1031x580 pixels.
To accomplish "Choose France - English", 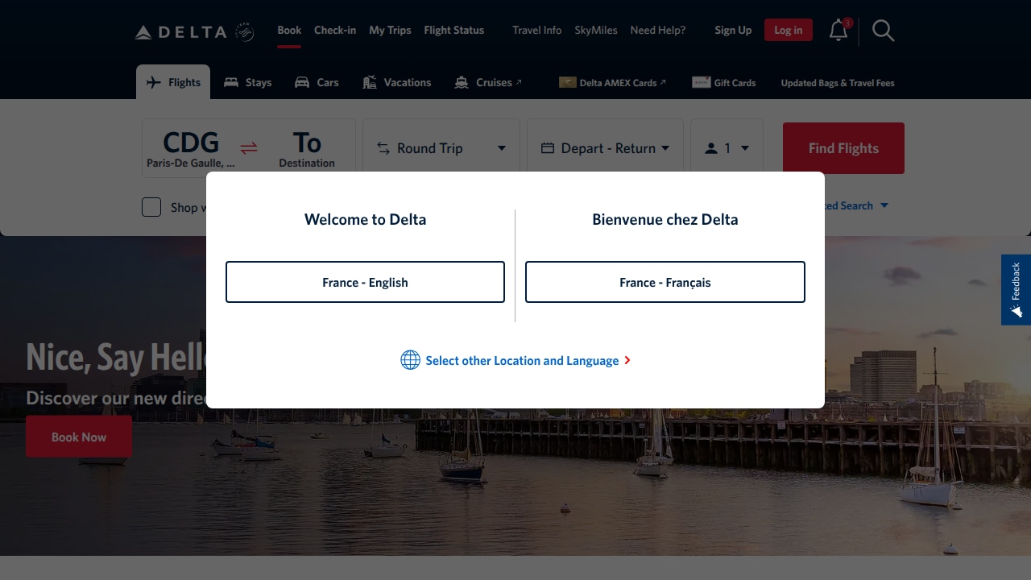I will 365,282.
